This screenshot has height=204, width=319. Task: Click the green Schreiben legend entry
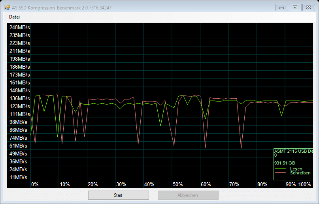[300, 173]
